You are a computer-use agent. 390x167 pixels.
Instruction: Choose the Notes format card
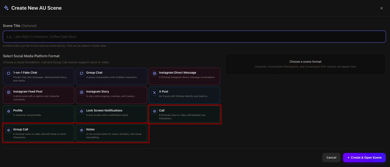pos(111,133)
